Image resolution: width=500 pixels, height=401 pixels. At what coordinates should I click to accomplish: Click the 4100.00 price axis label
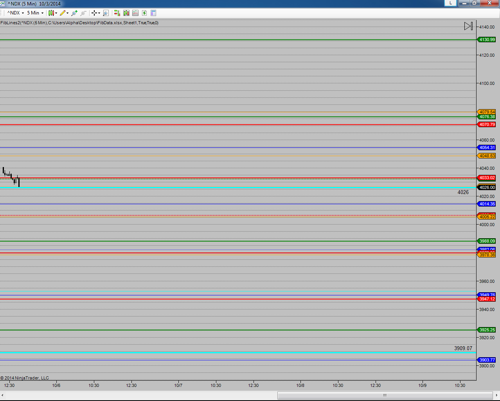tap(487, 83)
